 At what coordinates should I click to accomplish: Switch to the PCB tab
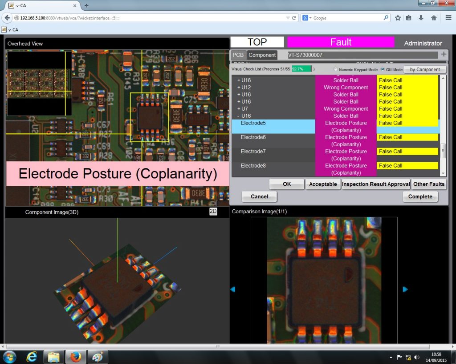[x=238, y=55]
